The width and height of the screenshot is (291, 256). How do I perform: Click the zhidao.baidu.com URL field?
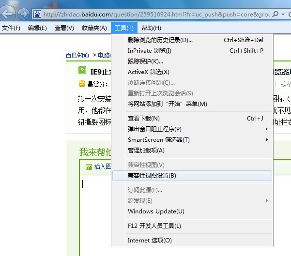pos(156,15)
